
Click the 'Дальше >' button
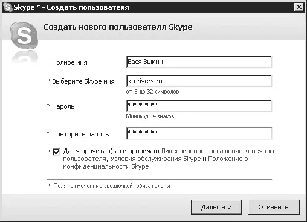pyautogui.click(x=216, y=207)
